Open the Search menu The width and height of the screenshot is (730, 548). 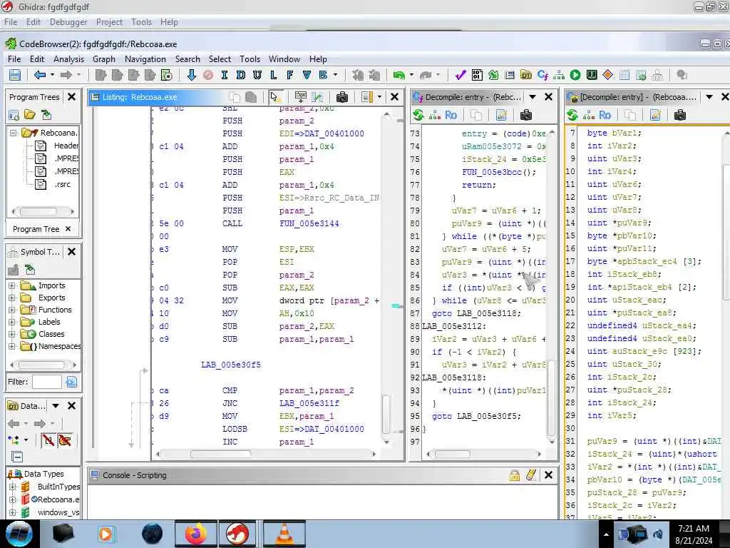click(x=187, y=59)
